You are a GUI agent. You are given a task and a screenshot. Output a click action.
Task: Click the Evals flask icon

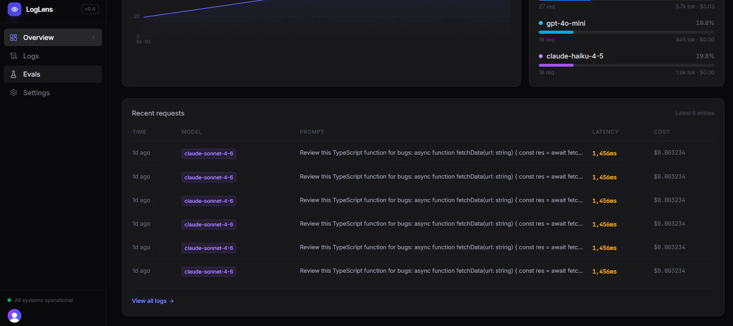coord(14,74)
